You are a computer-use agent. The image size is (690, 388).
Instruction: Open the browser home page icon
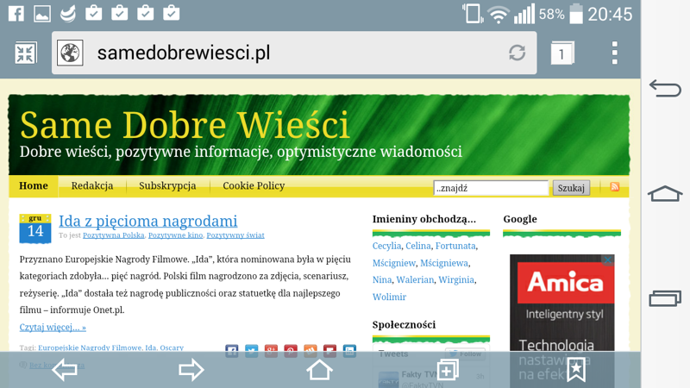coord(319,370)
